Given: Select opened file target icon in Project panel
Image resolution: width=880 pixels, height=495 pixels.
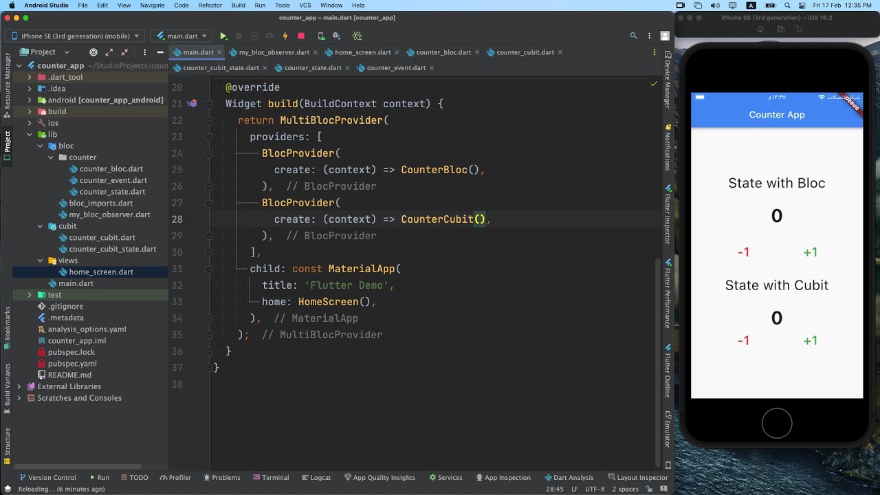Looking at the screenshot, I should 93,52.
